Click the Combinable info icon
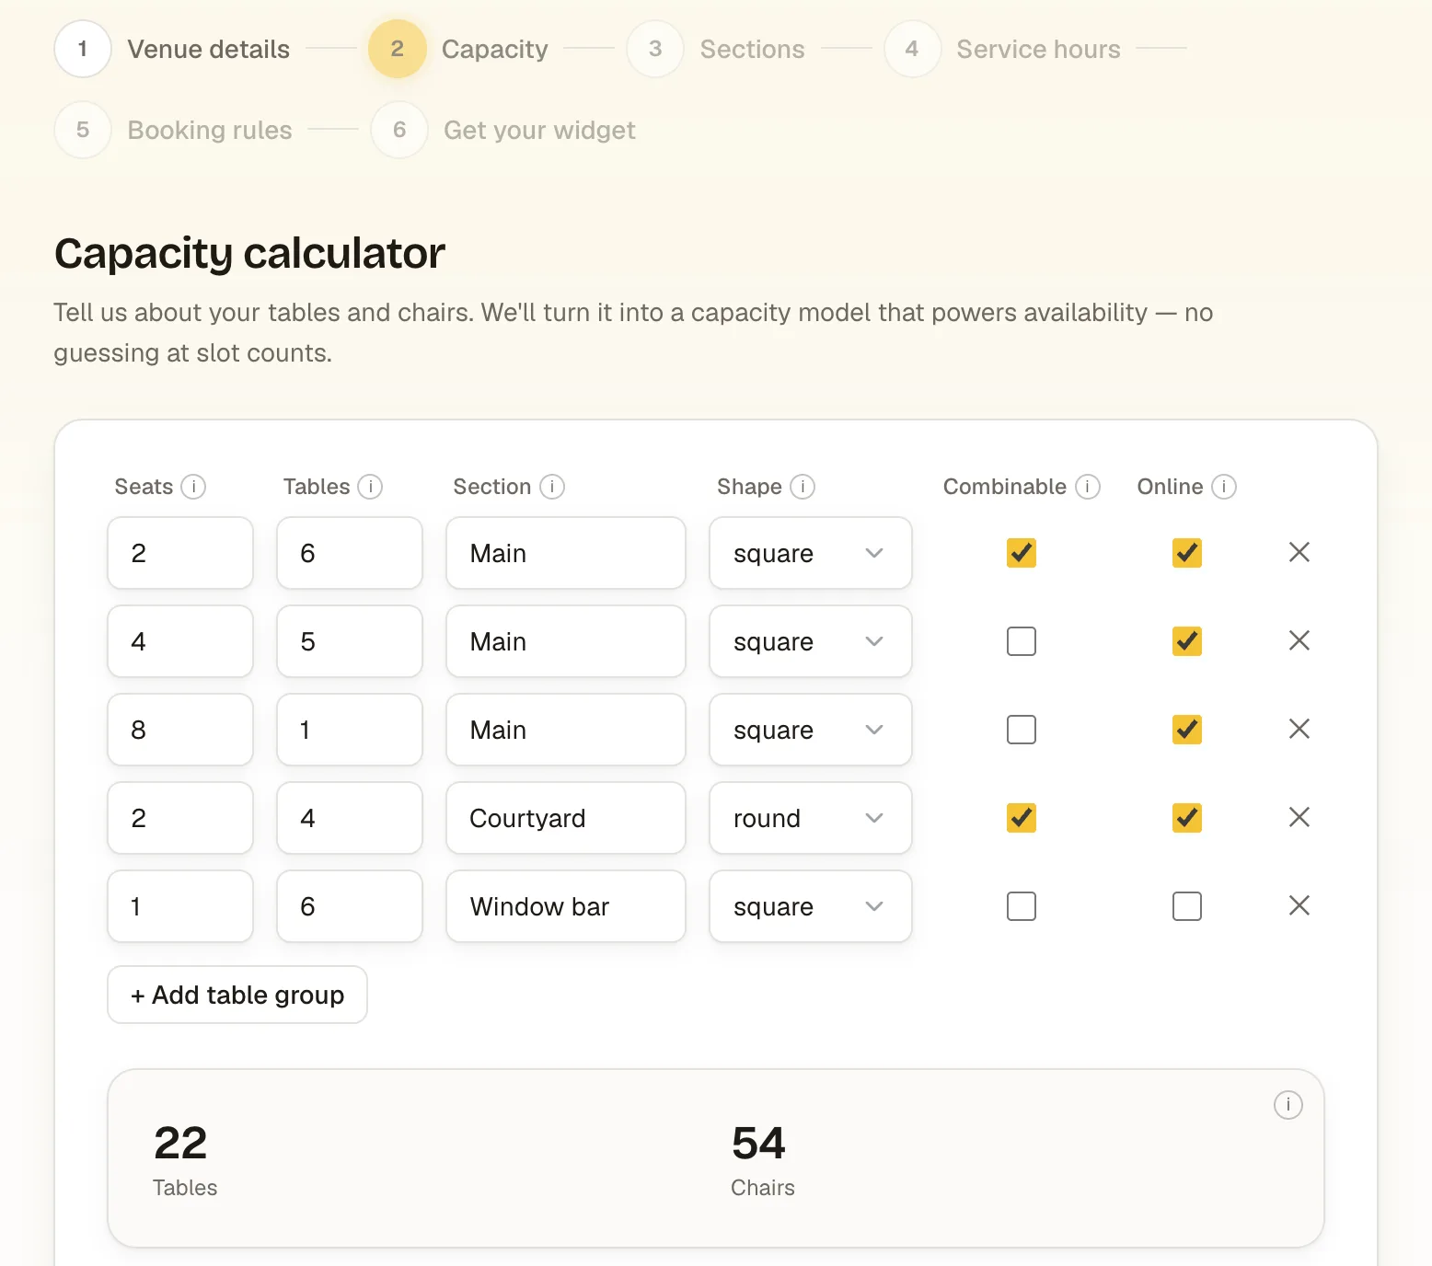 click(1088, 487)
